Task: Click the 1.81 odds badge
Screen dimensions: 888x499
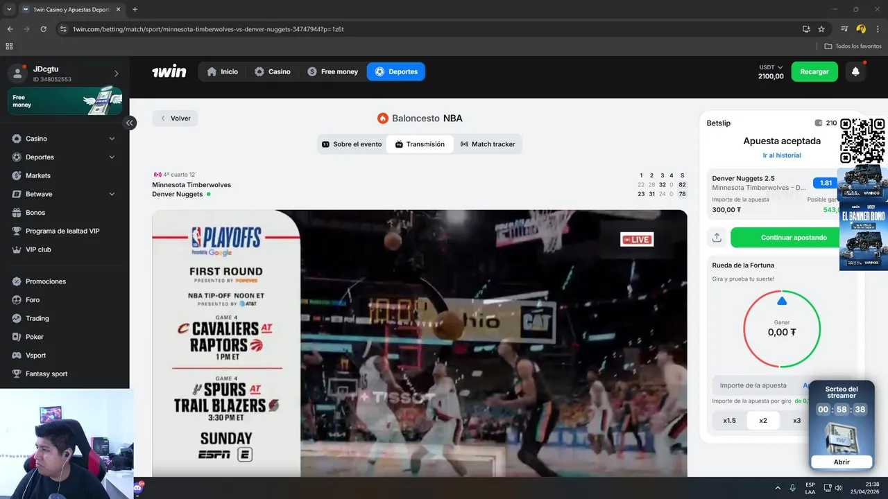Action: pos(826,183)
